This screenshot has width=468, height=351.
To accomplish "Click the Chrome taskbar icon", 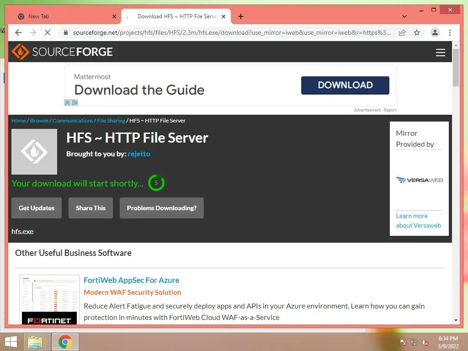I will coord(65,342).
